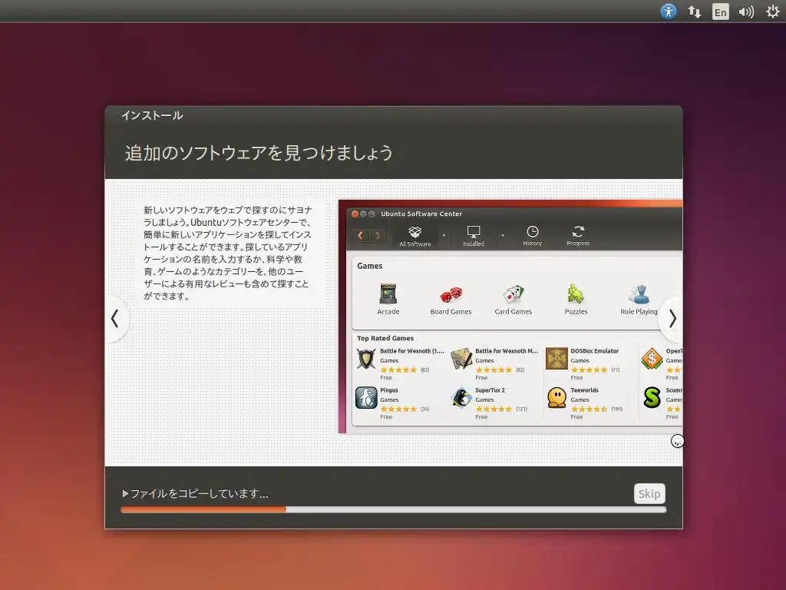Screen dimensions: 786x590
Task: Click the Battle for Wesnoth (1... shield icon
Action: [366, 360]
